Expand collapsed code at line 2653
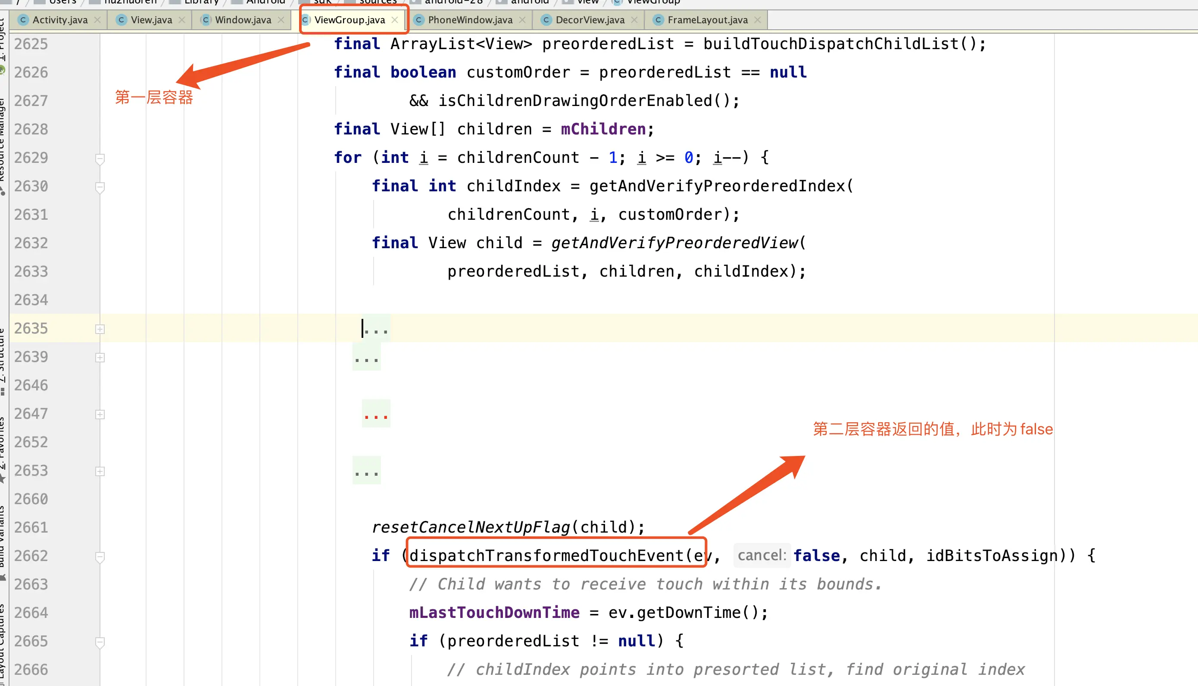 pos(100,471)
